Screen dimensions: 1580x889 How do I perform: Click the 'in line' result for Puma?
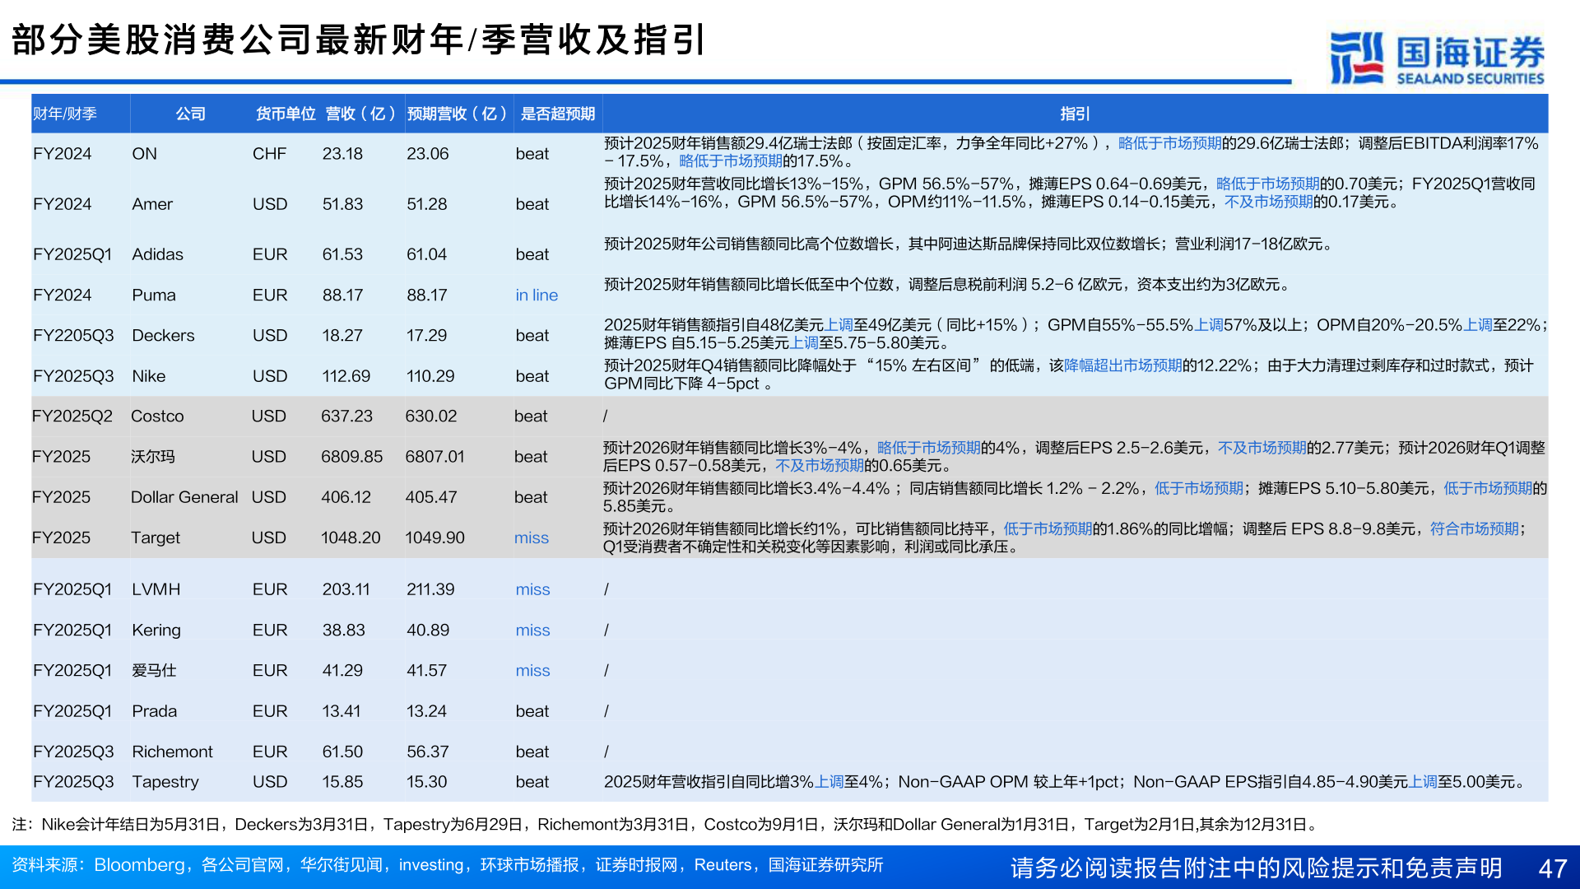coord(537,295)
